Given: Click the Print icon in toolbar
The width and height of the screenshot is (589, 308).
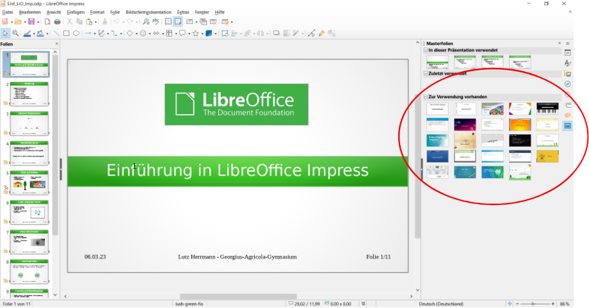Looking at the screenshot, I should pyautogui.click(x=58, y=22).
